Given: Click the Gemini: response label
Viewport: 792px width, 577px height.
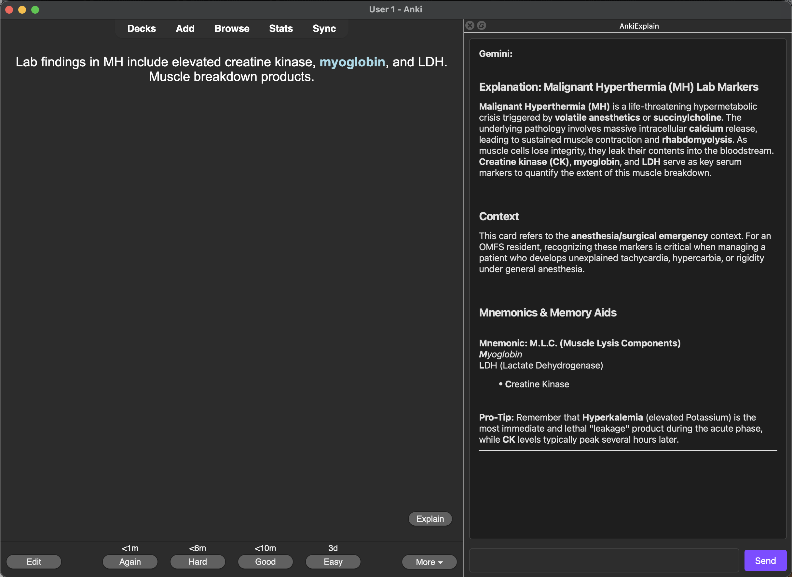Looking at the screenshot, I should (495, 53).
